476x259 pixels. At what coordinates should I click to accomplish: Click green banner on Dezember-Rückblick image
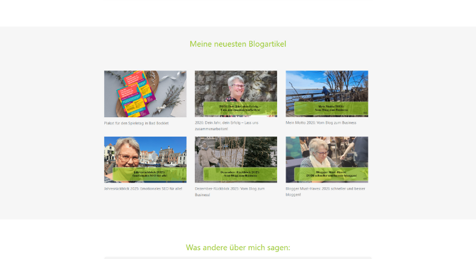coord(240,174)
